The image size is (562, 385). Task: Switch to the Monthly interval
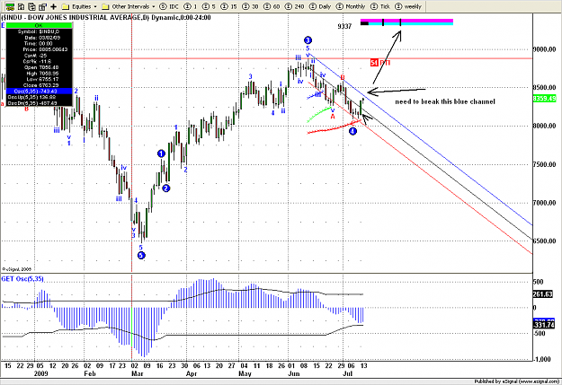(x=350, y=6)
